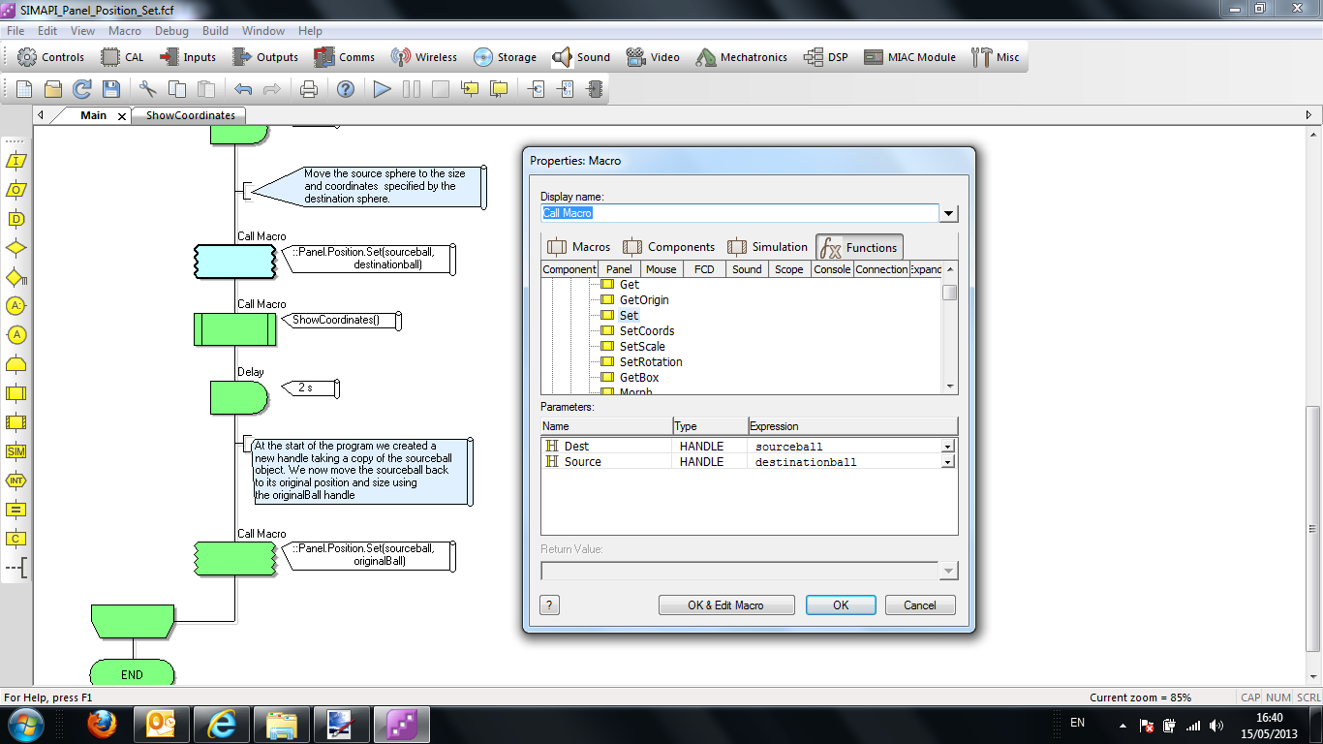
Task: Select GetBox in the function tree
Action: tap(639, 378)
